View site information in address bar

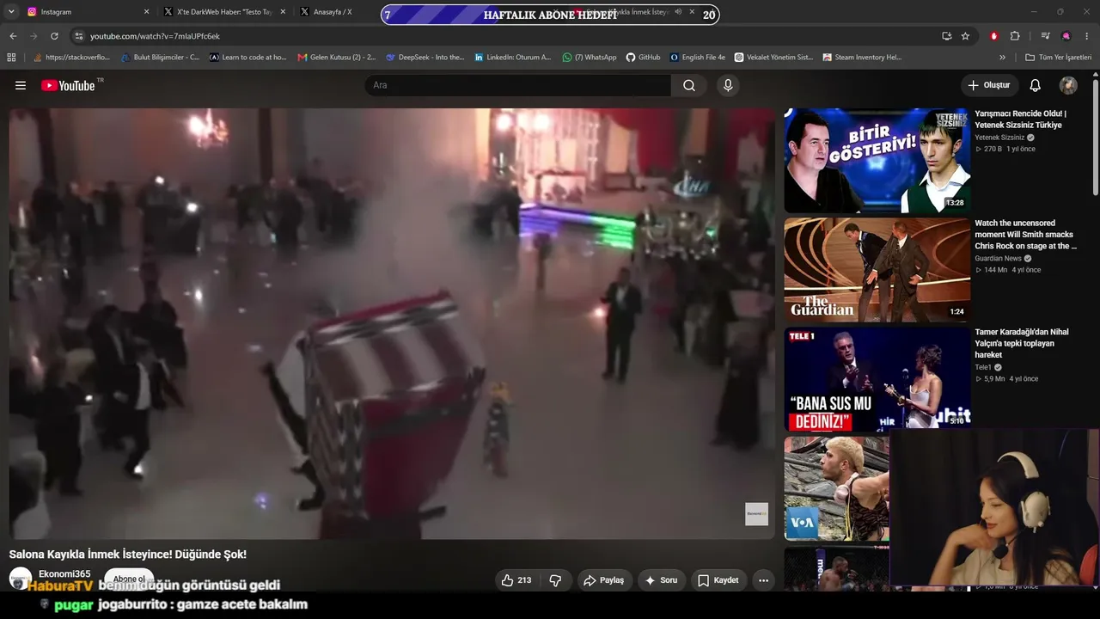[x=78, y=36]
